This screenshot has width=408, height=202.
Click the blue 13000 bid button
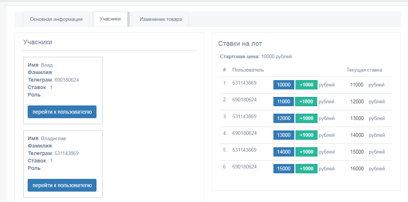pyautogui.click(x=283, y=135)
